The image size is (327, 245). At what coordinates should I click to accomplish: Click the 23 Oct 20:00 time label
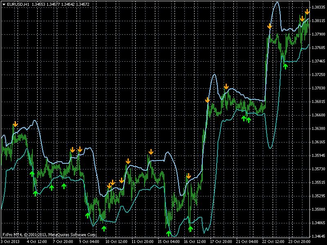point(300,242)
